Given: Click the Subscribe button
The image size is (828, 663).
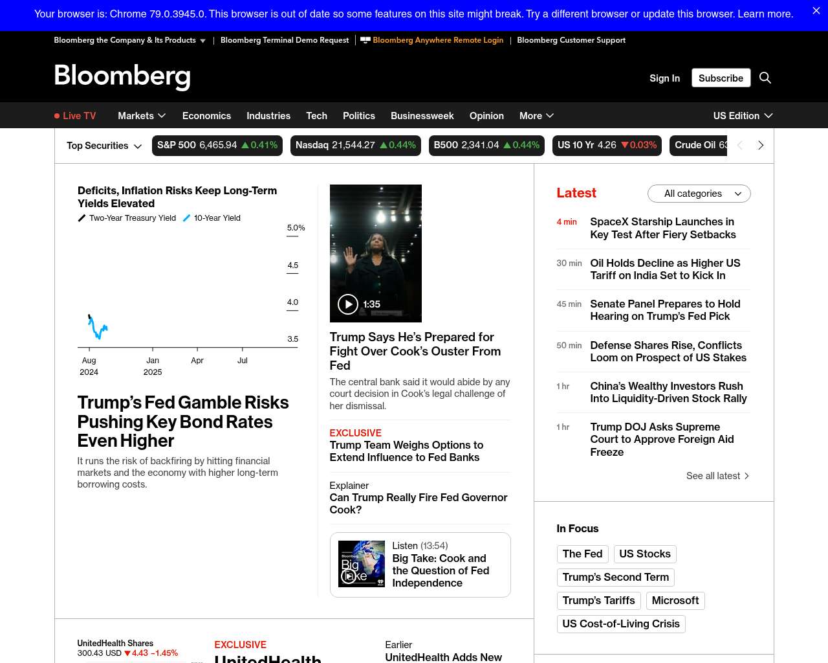Looking at the screenshot, I should [721, 78].
